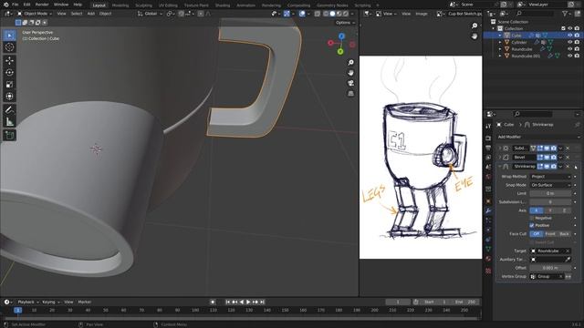Open the Render menu

pos(42,5)
